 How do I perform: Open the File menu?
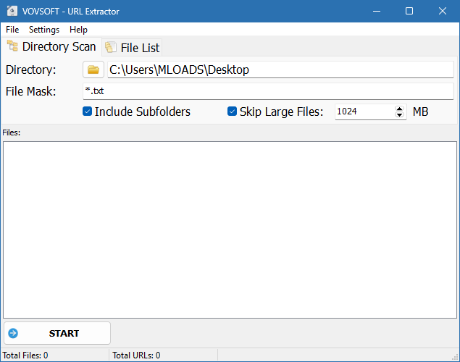click(12, 30)
